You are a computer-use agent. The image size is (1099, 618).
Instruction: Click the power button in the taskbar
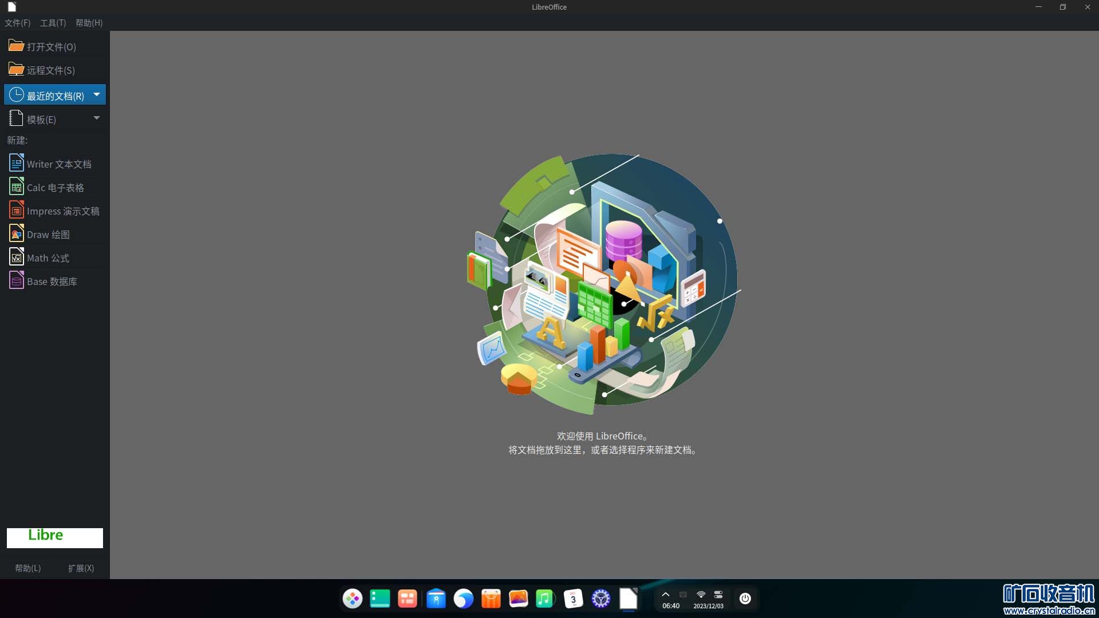745,599
